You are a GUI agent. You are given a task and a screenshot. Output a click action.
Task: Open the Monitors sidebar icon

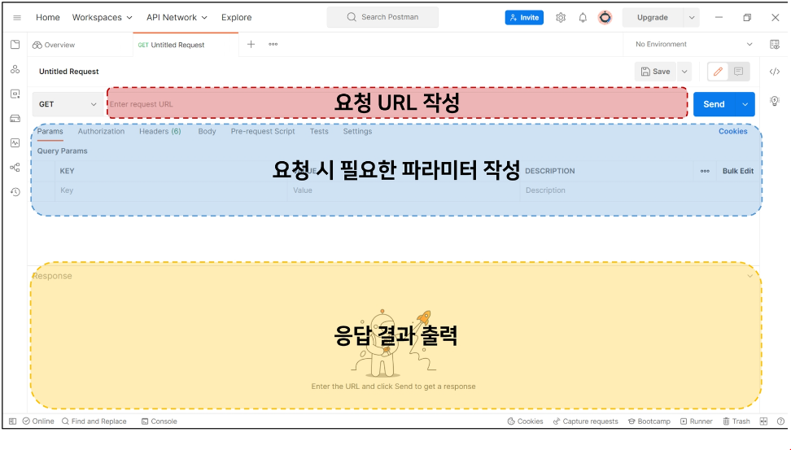coord(15,142)
